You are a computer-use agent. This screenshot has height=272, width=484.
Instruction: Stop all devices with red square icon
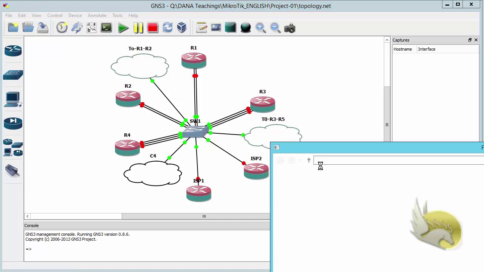pyautogui.click(x=153, y=28)
